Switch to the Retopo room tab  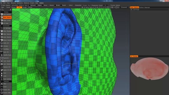click(x=13, y=7)
